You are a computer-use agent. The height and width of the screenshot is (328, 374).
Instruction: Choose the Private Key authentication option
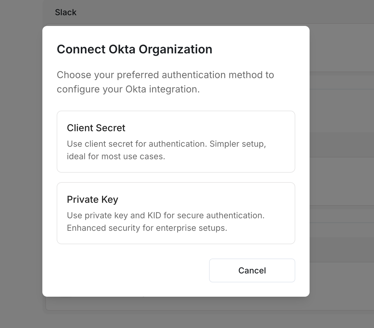tap(176, 213)
